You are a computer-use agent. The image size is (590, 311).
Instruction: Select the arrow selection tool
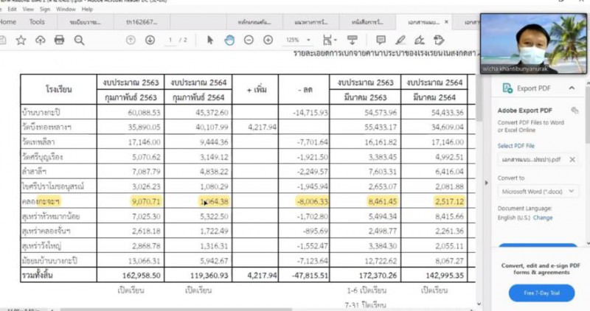(210, 40)
